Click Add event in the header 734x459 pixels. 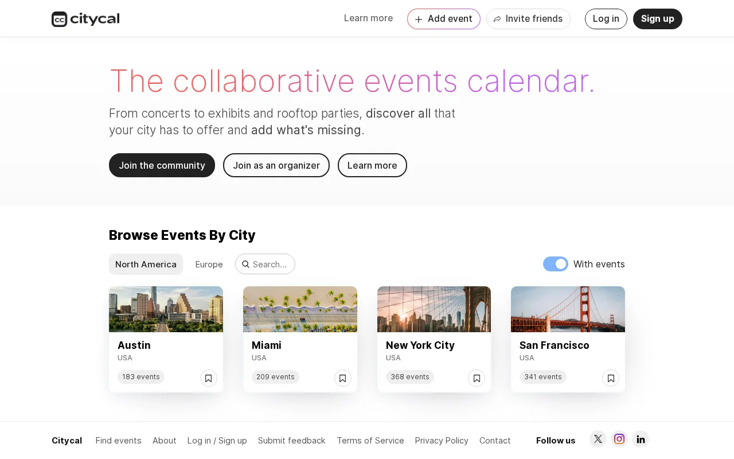point(444,19)
